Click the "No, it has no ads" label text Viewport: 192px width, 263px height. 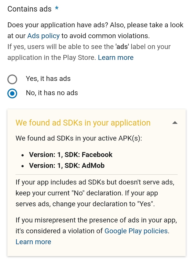click(52, 93)
